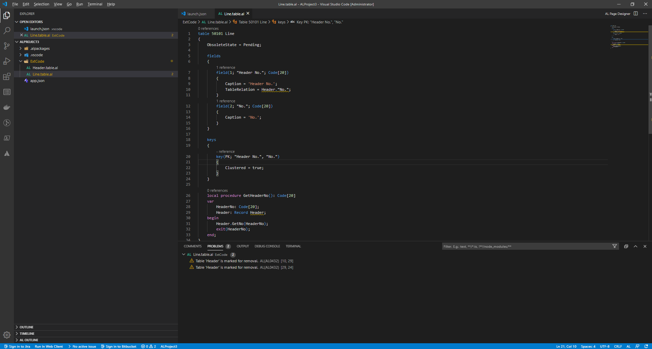
Task: Switch to the TERMINAL panel tab
Action: tap(293, 246)
